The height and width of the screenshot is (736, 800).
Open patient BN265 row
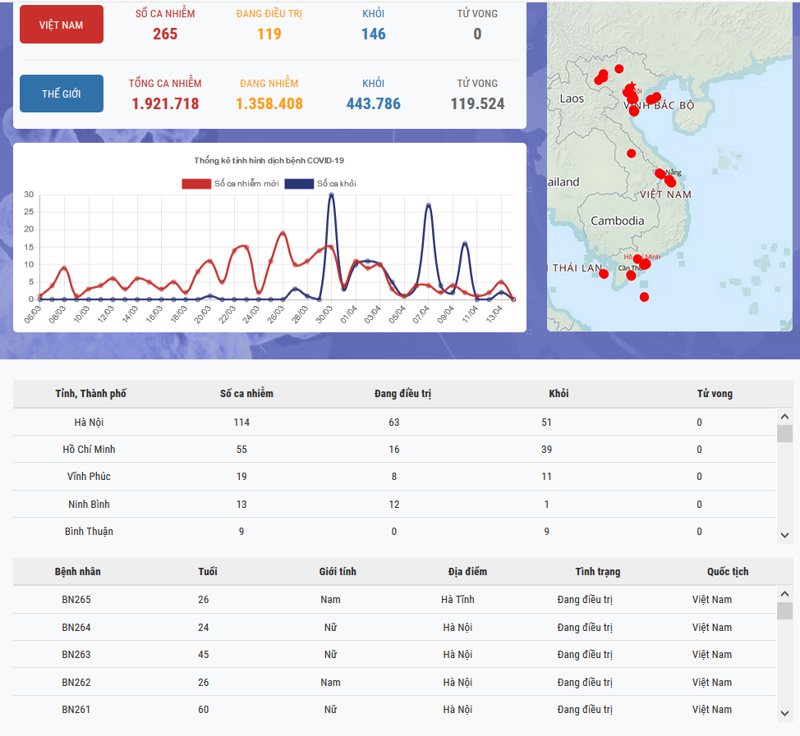[x=394, y=600]
